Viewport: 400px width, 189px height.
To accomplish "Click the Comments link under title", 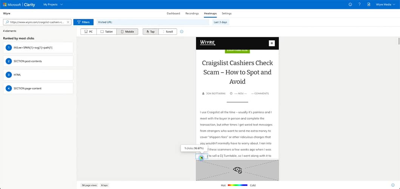I will click(x=260, y=94).
